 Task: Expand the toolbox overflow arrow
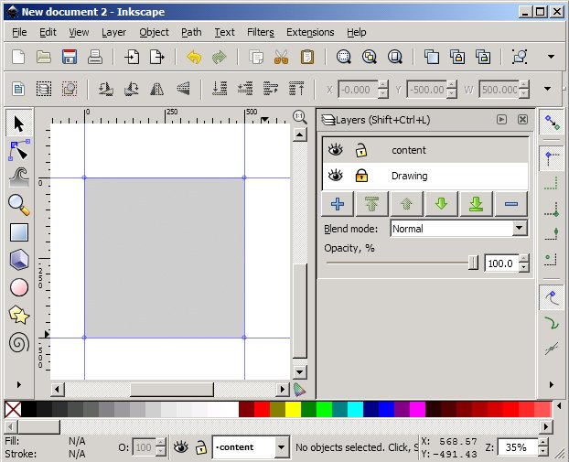tap(19, 385)
